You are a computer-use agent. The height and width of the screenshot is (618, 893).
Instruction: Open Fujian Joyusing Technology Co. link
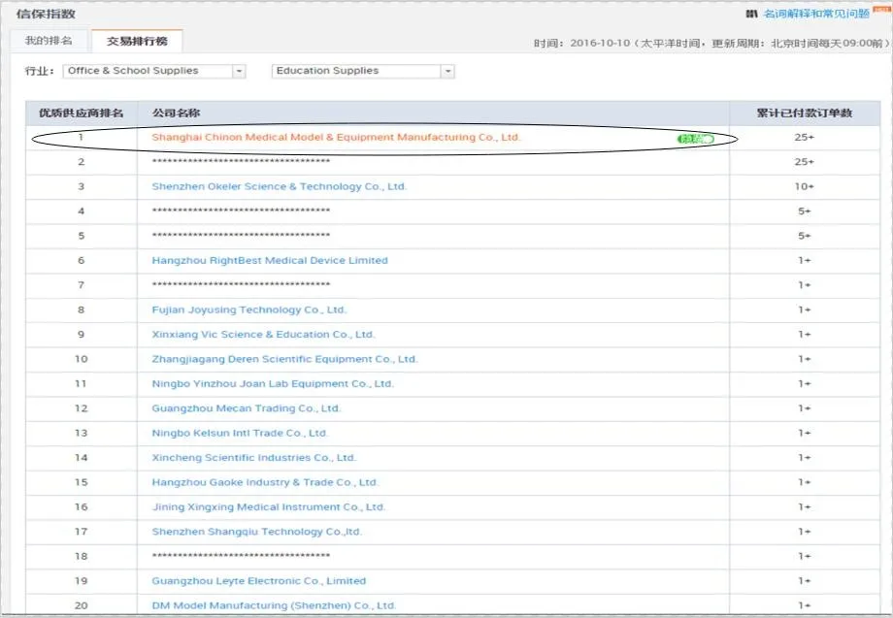click(x=248, y=309)
